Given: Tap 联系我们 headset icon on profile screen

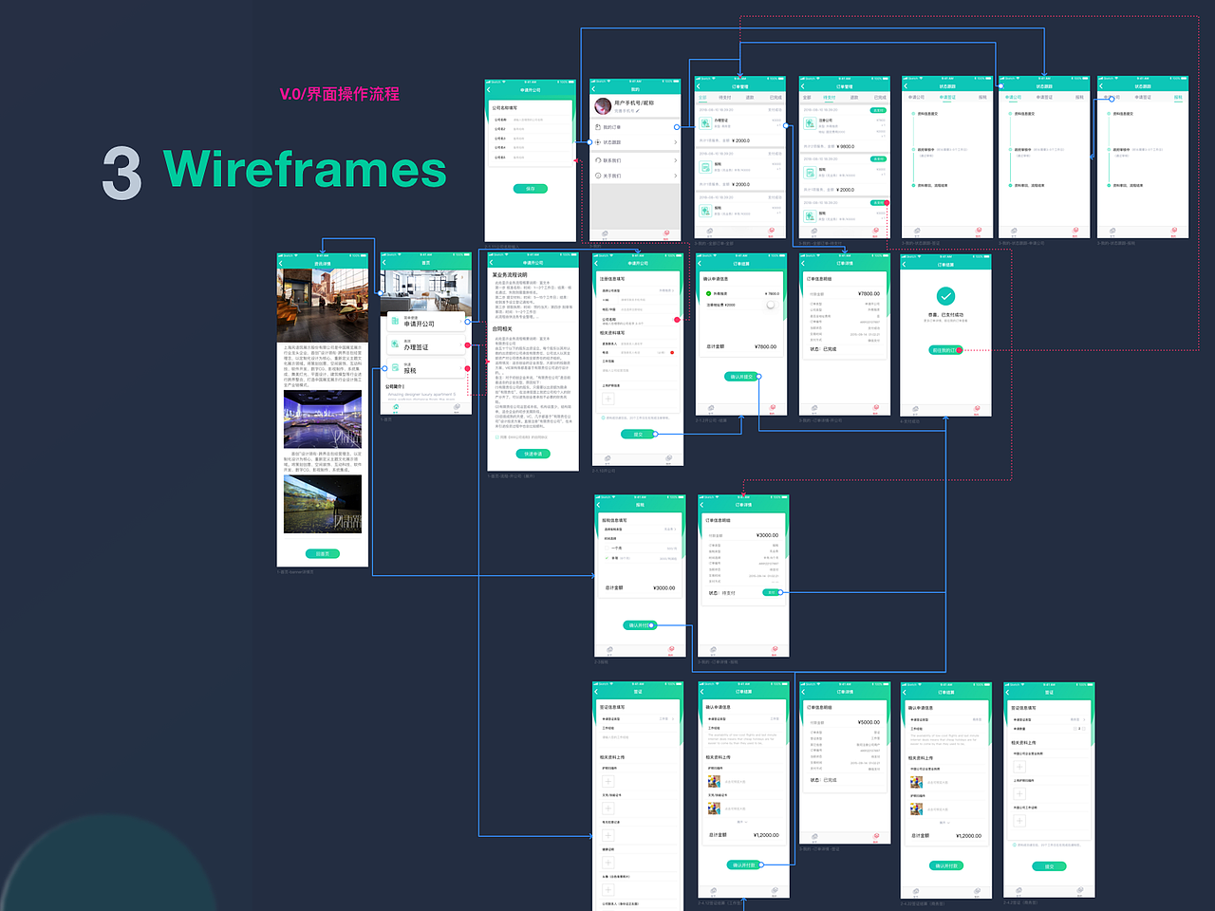Looking at the screenshot, I should pyautogui.click(x=598, y=160).
